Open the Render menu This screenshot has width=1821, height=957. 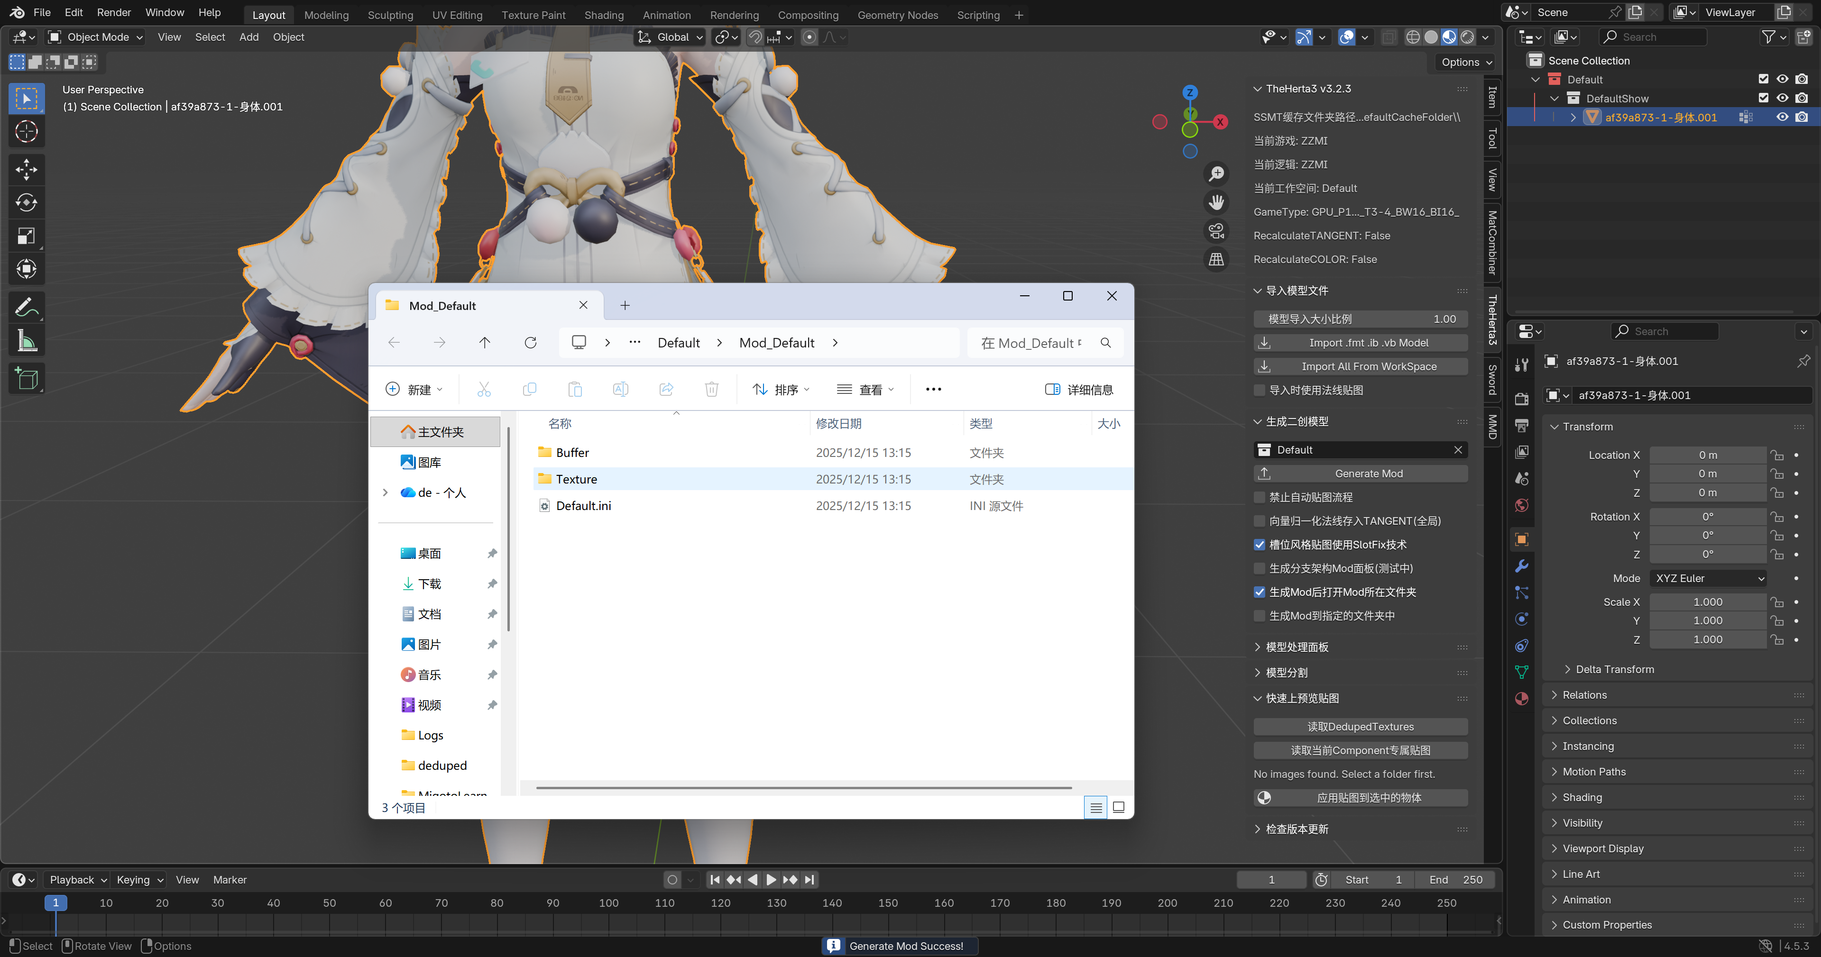pos(114,13)
